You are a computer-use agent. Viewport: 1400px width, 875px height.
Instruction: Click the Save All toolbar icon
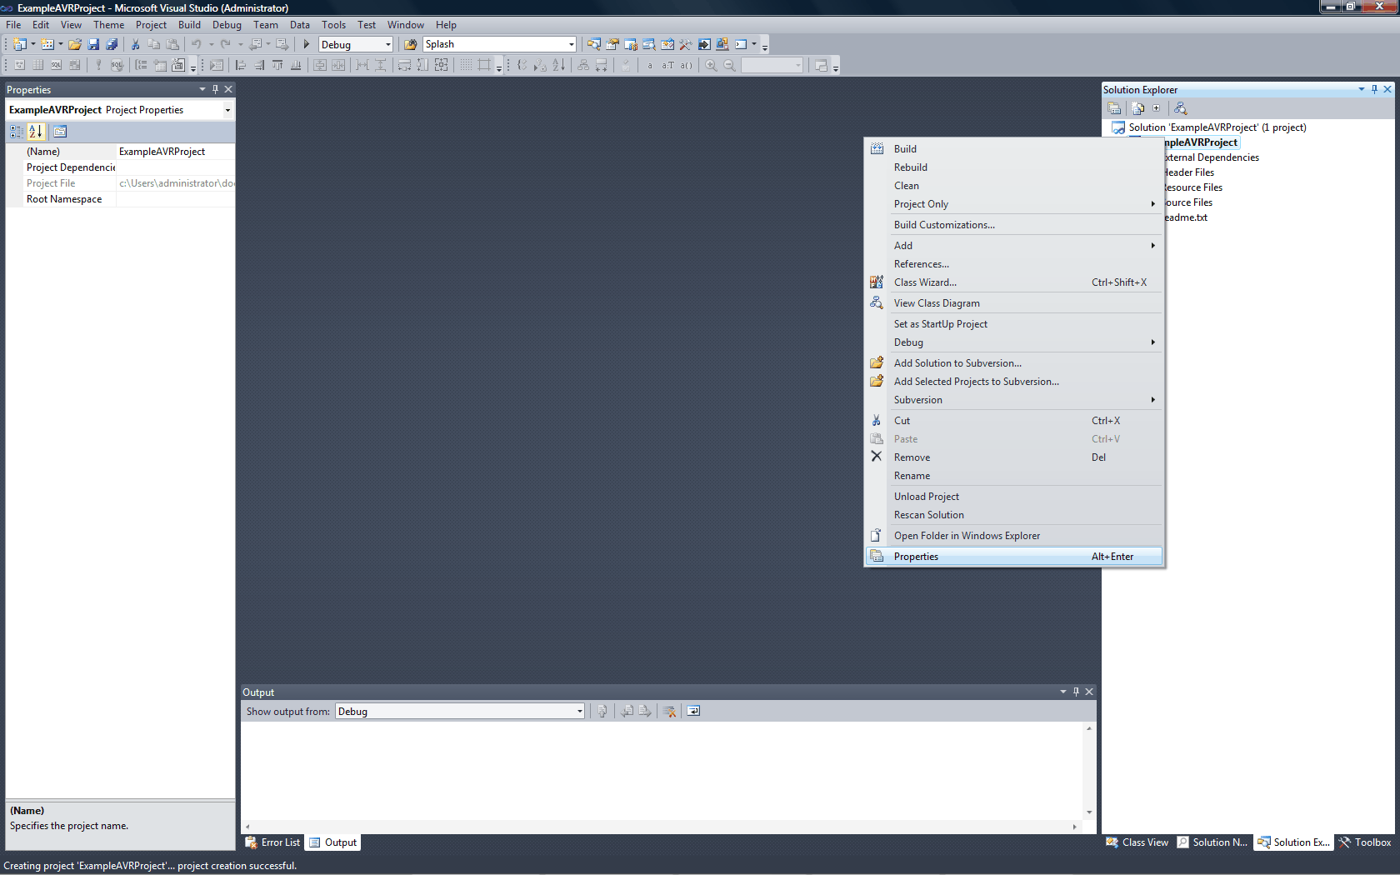(111, 44)
